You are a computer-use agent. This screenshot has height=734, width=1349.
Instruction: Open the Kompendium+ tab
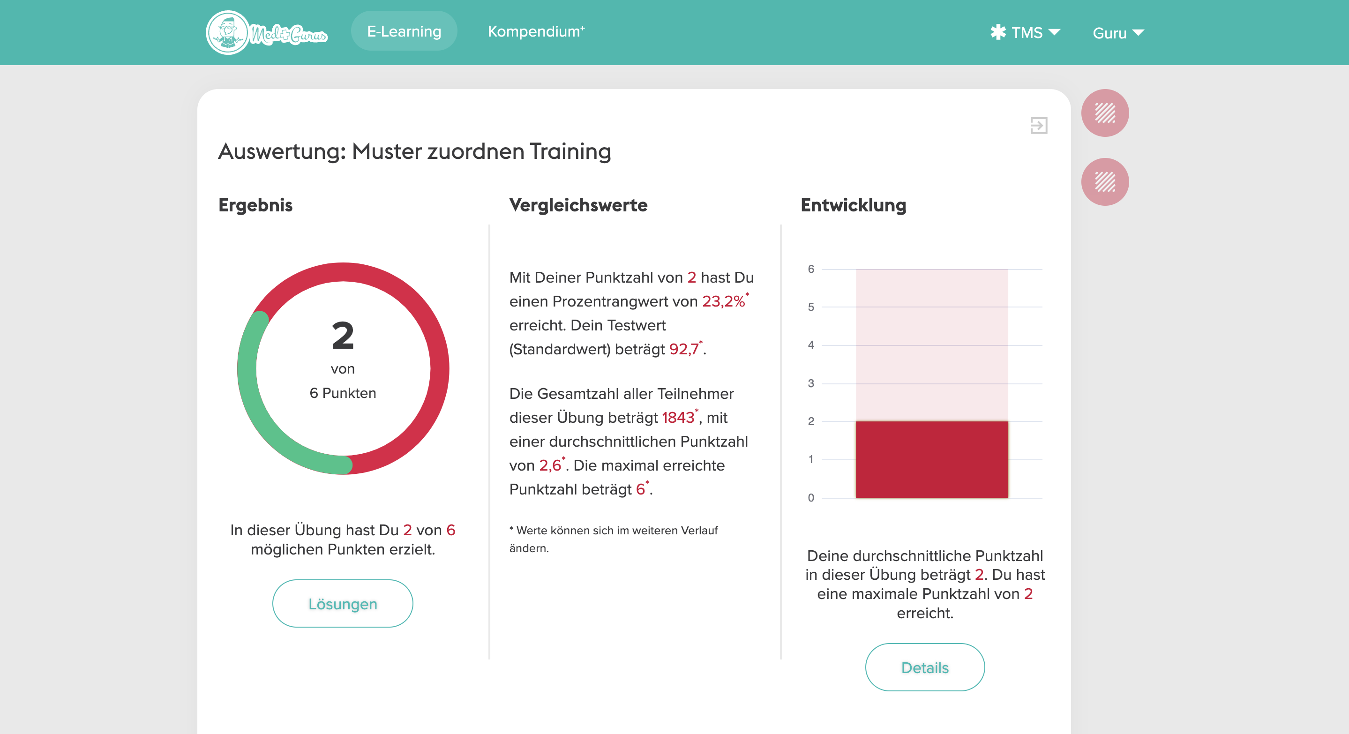[x=536, y=31]
